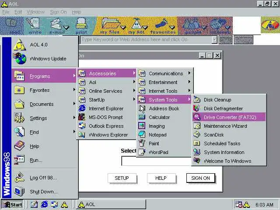Open the Window menu
This screenshot has width=280, height=210.
(36, 12)
